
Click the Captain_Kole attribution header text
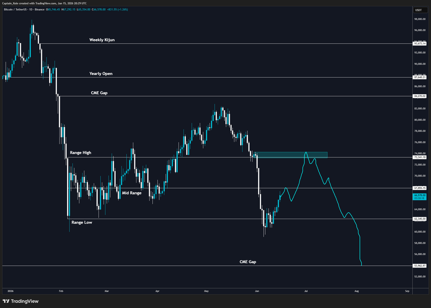pyautogui.click(x=45, y=3)
